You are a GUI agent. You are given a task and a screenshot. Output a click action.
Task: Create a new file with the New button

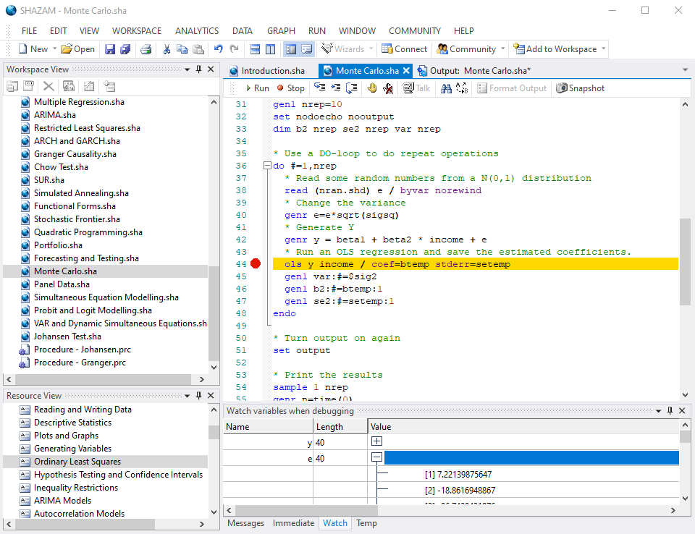(x=33, y=49)
